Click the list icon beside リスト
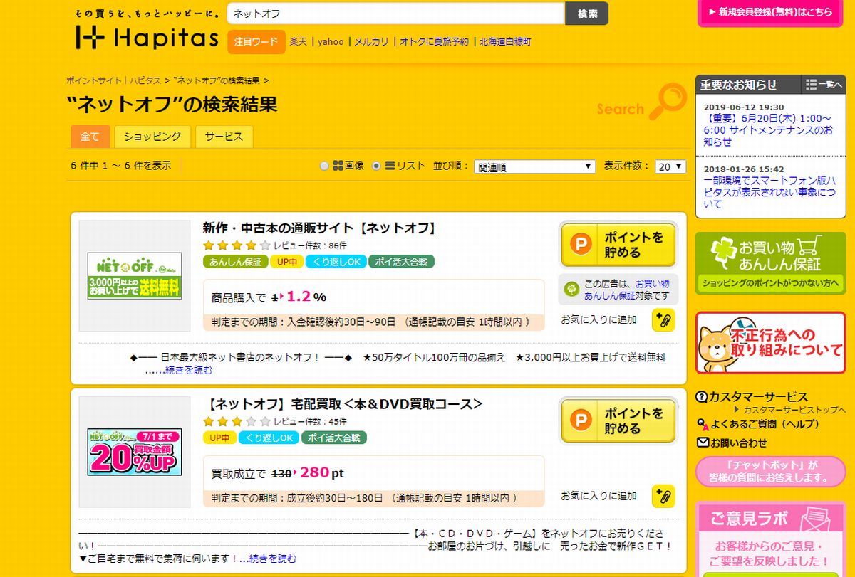 [390, 166]
